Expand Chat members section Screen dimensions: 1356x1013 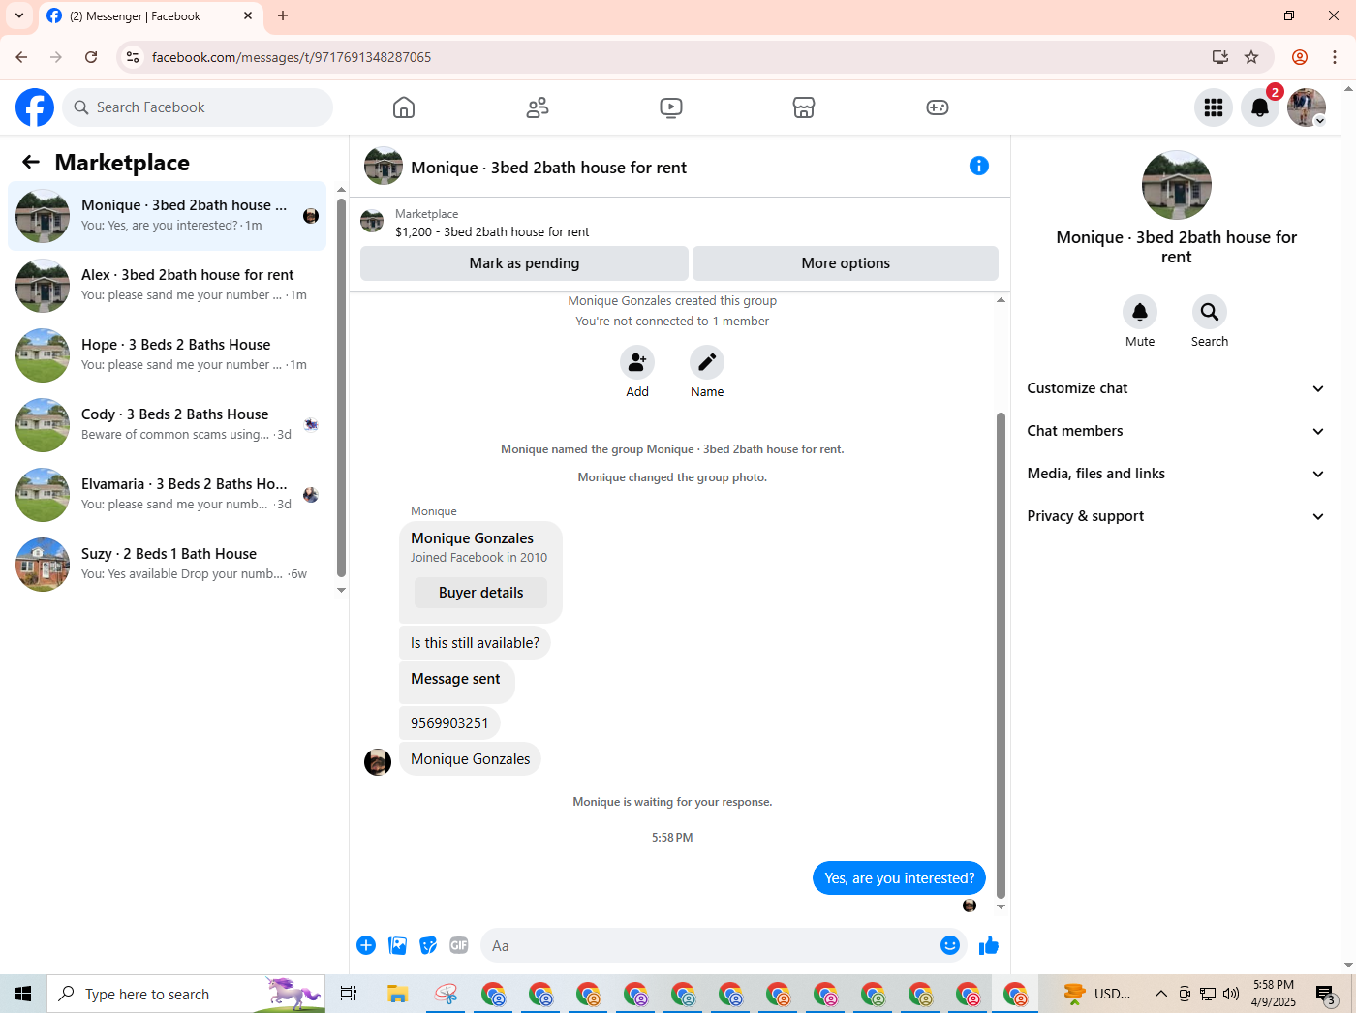click(1176, 431)
